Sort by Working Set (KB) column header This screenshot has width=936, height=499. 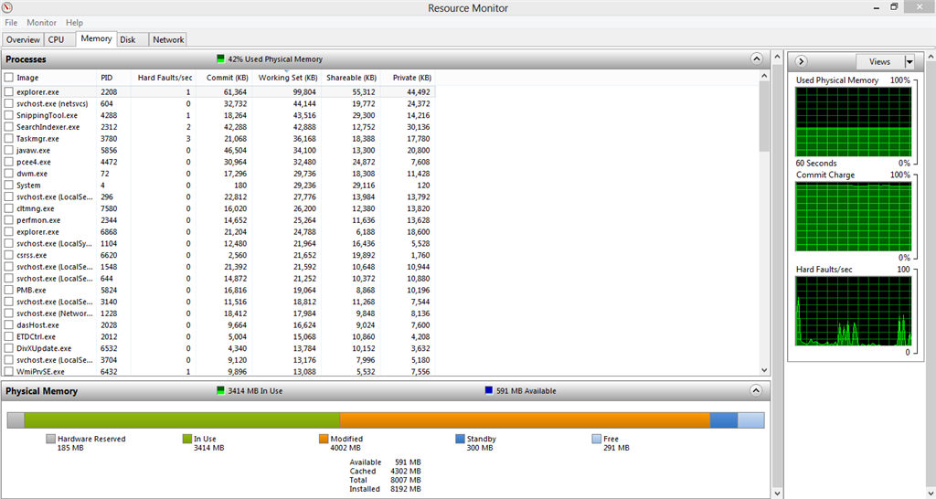[x=287, y=78]
